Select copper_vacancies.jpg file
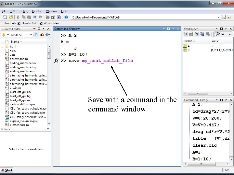 (x=24, y=121)
